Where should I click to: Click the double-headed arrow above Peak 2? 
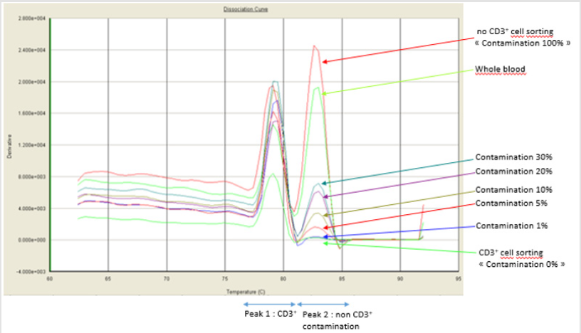pyautogui.click(x=323, y=305)
